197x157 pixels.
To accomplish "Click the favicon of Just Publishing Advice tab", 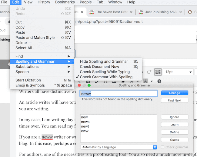I will pyautogui.click(x=141, y=12).
